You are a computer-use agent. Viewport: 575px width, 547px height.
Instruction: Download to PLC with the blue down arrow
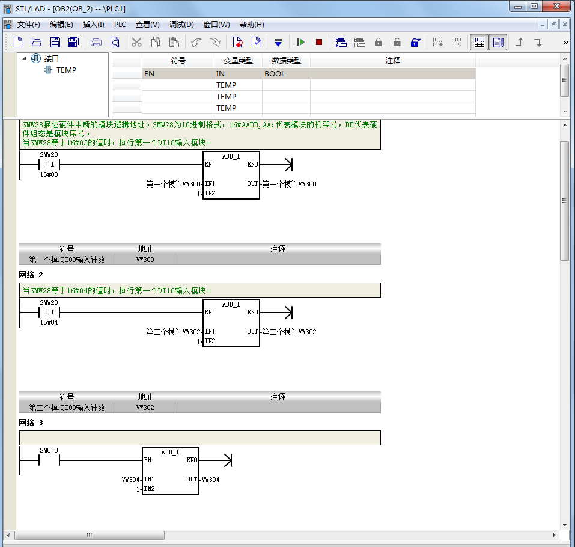point(278,43)
